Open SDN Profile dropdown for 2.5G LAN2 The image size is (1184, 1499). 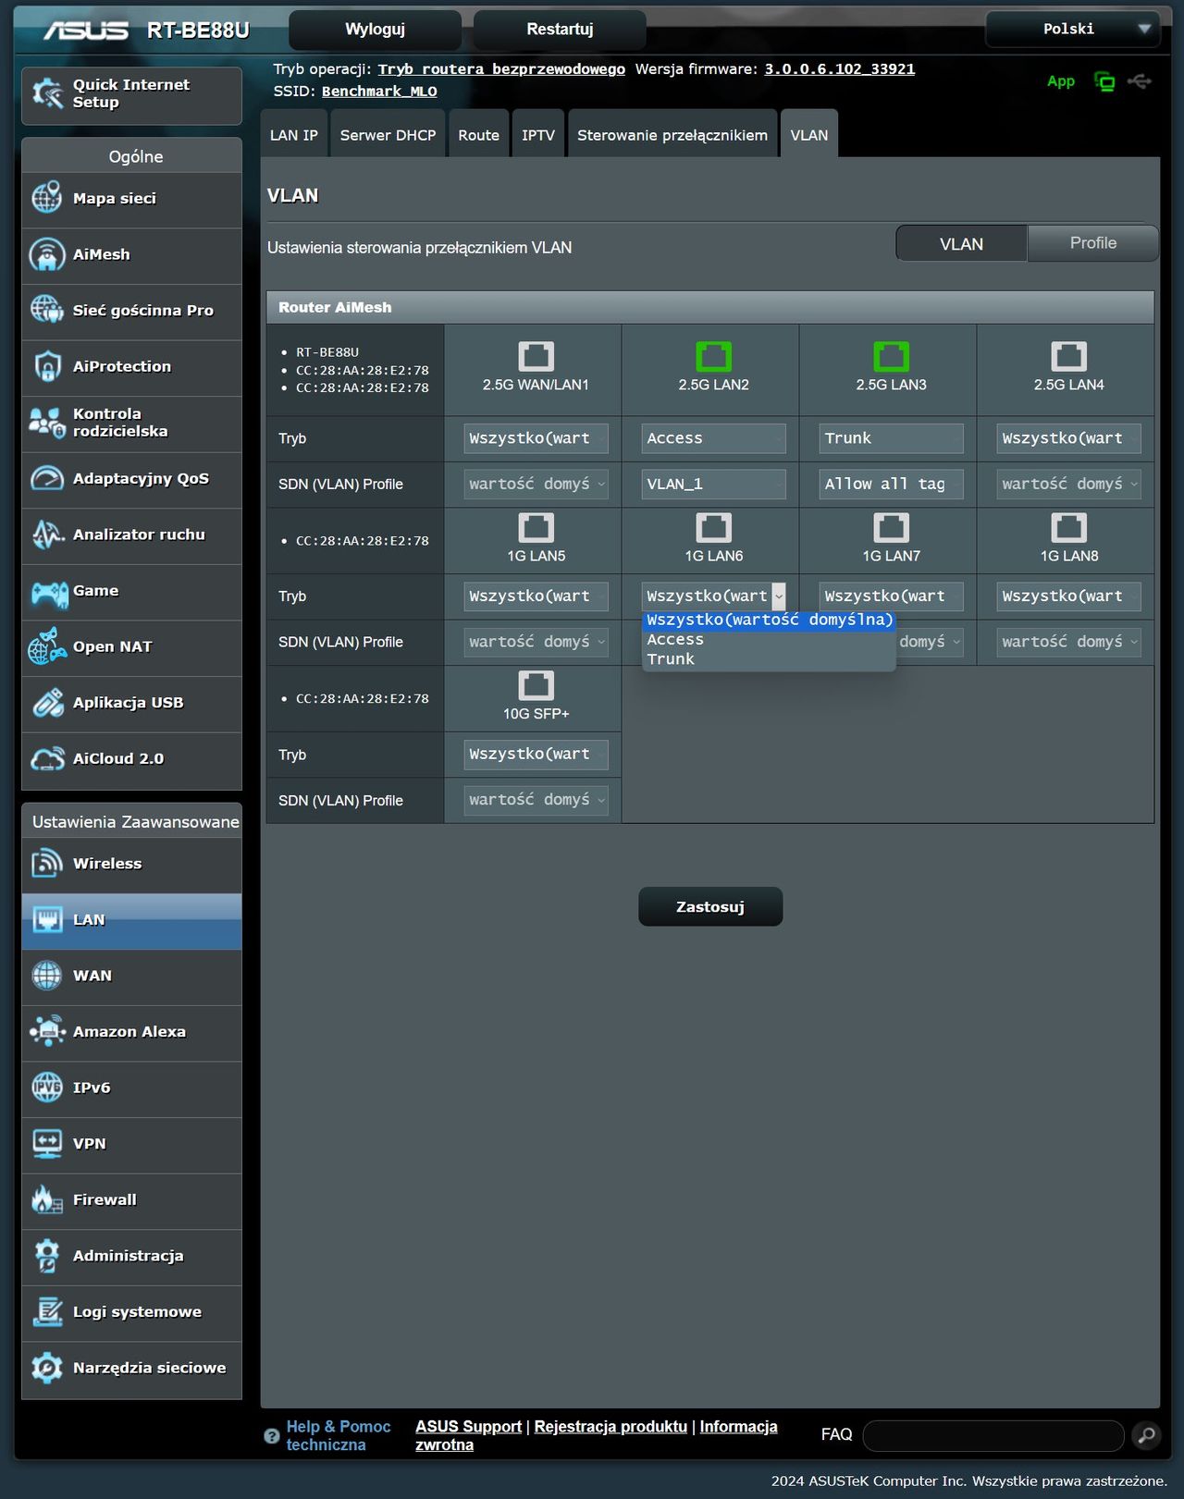(713, 484)
